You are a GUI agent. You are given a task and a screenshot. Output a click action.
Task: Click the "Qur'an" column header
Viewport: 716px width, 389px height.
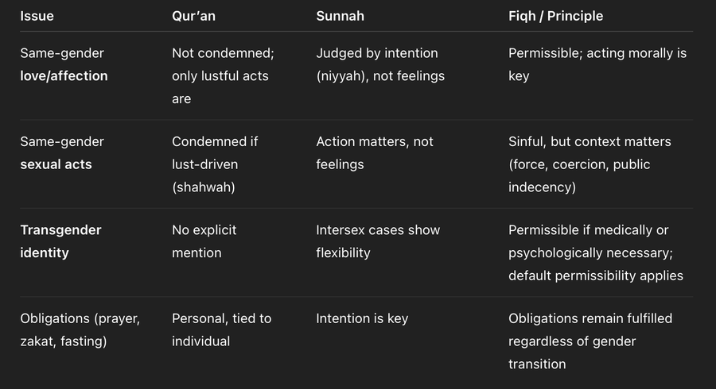195,16
